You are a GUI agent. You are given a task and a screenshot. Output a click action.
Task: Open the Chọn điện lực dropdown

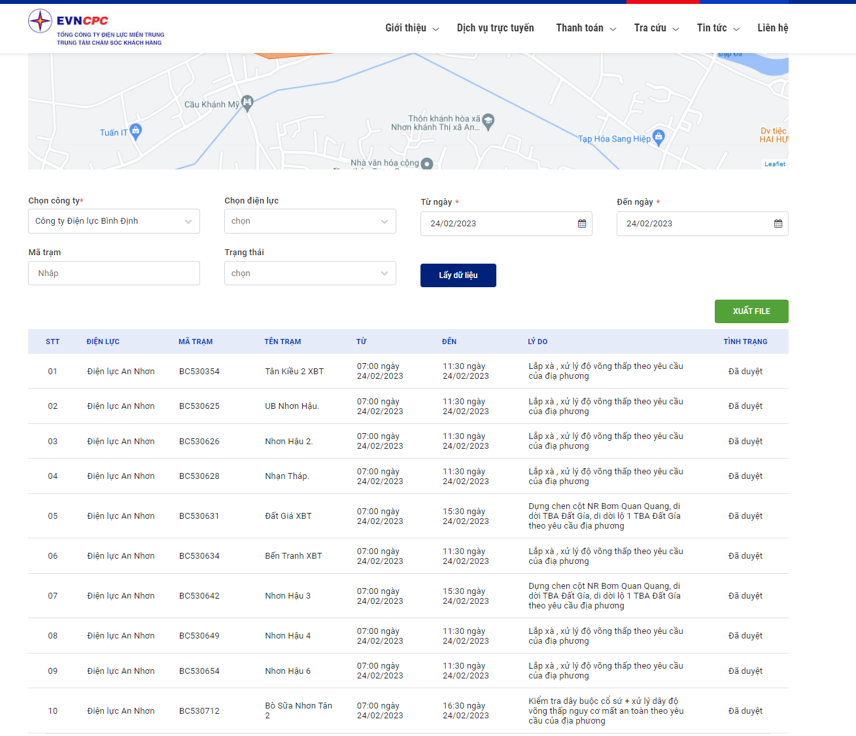(310, 221)
